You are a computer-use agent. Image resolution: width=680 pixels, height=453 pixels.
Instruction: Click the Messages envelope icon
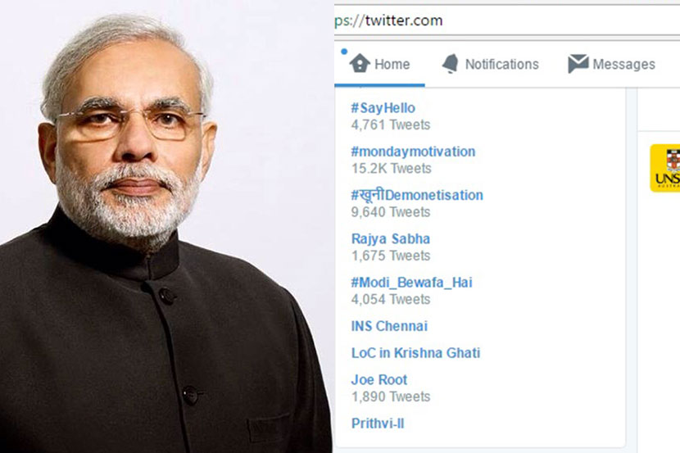pyautogui.click(x=578, y=64)
